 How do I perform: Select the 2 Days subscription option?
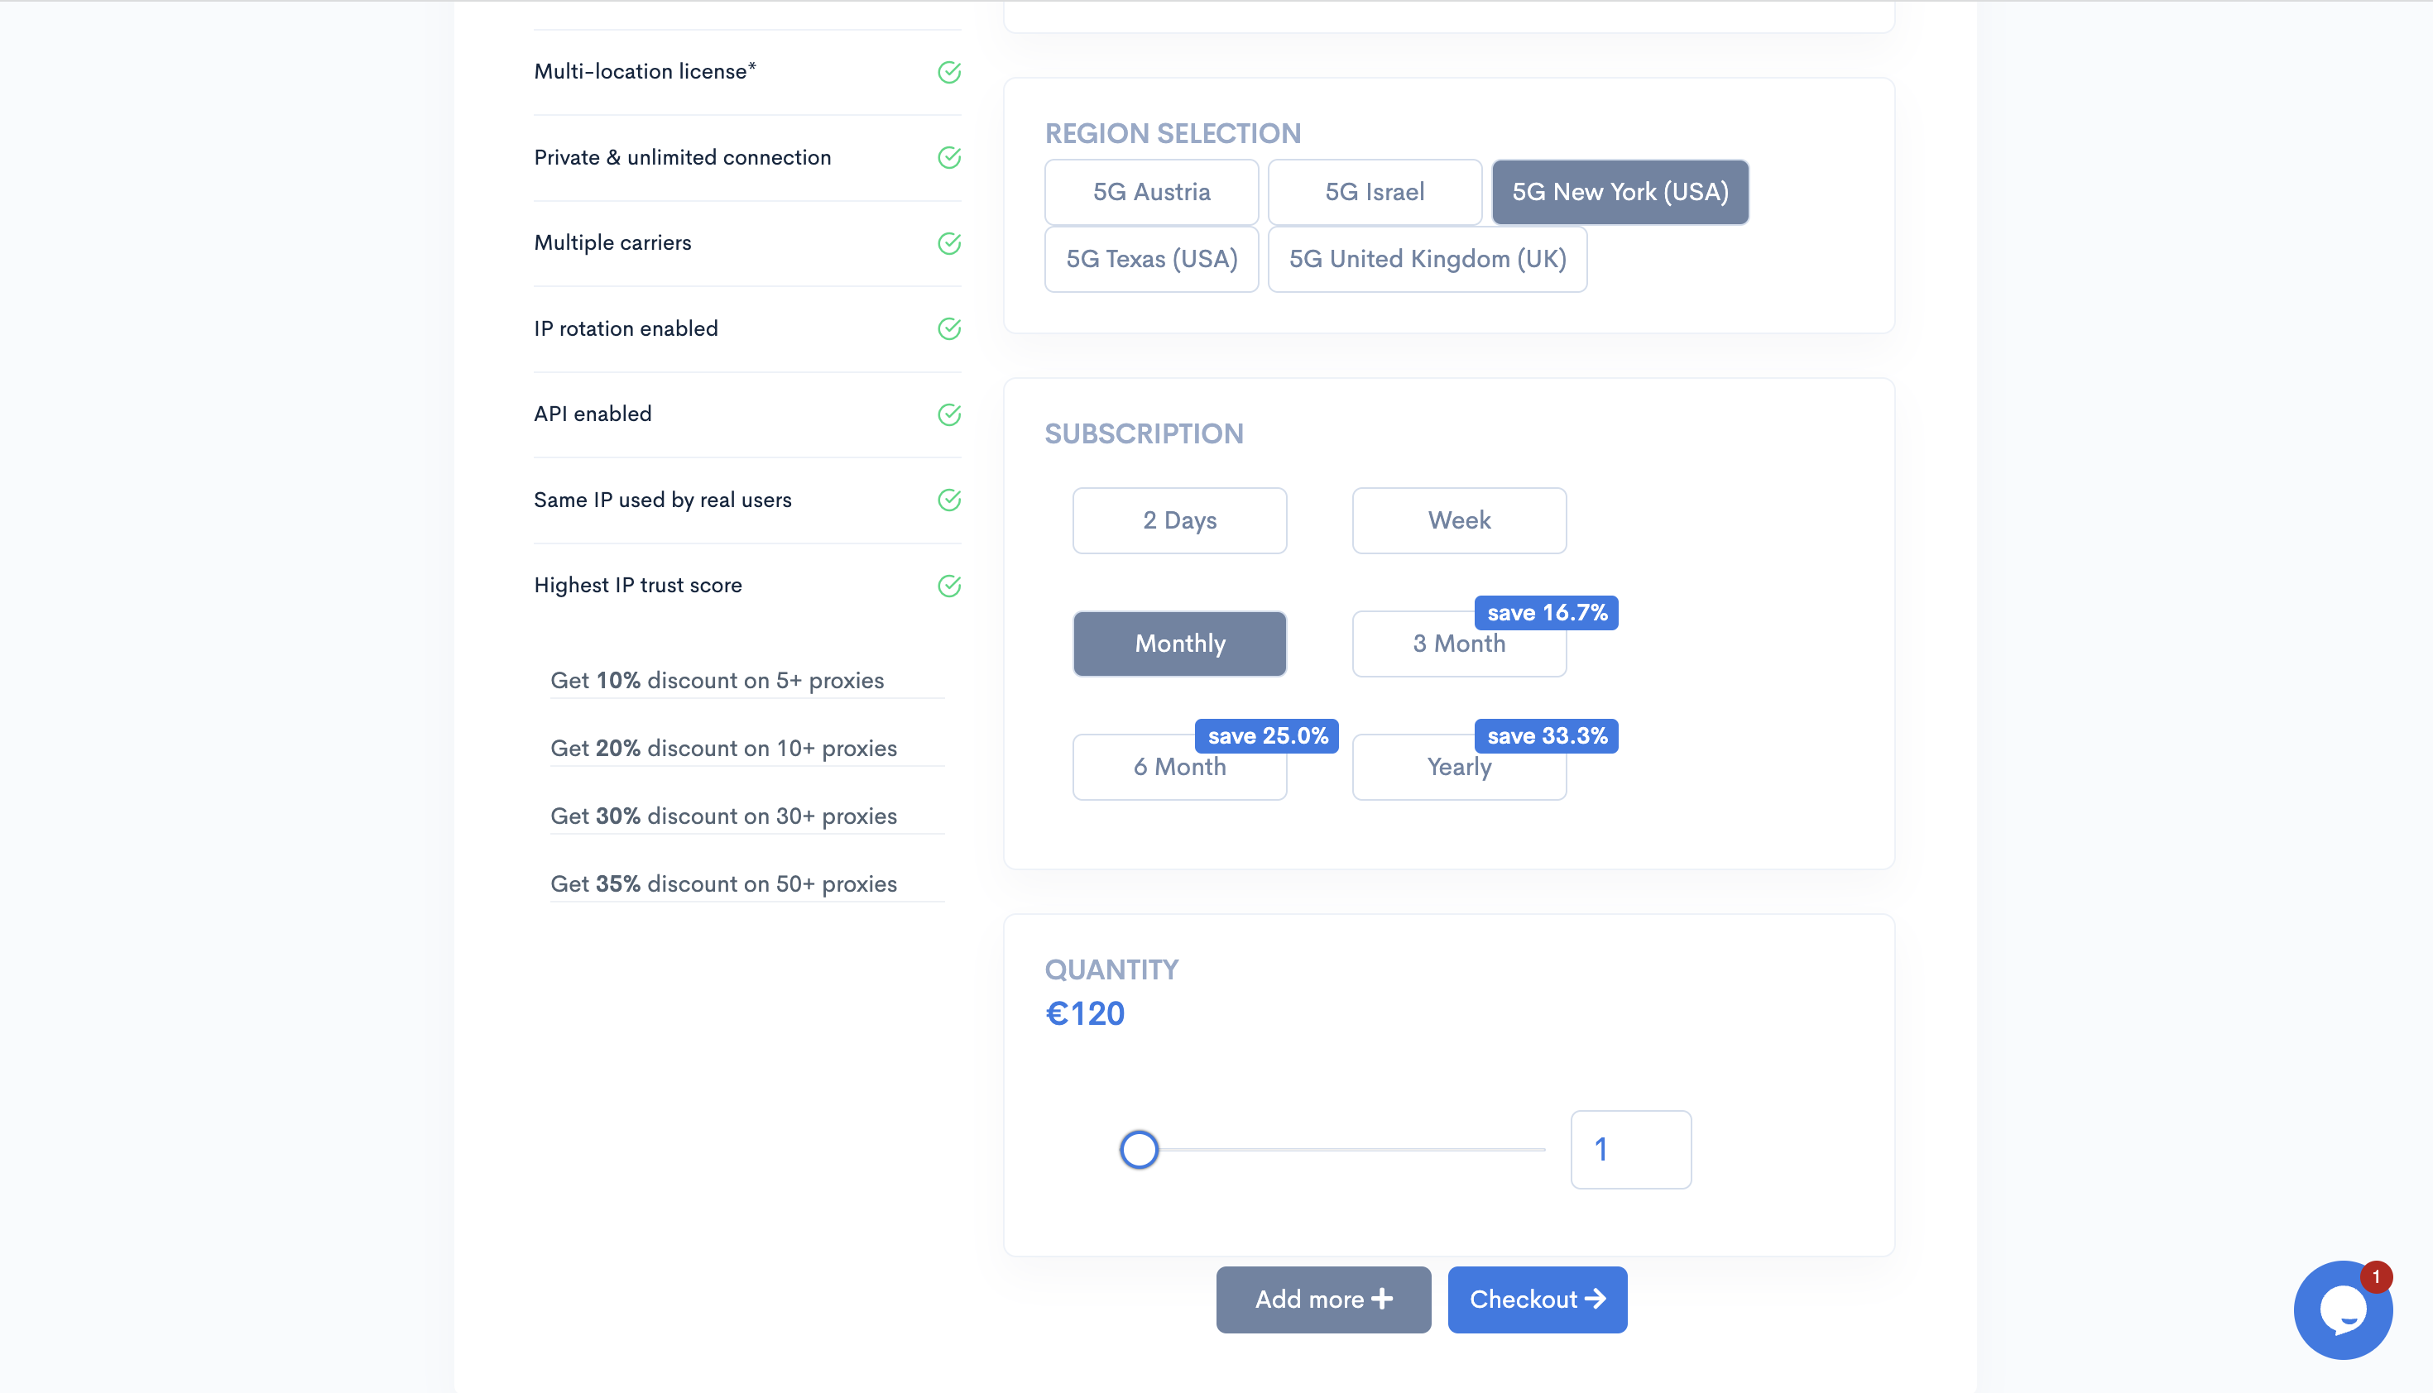tap(1178, 519)
